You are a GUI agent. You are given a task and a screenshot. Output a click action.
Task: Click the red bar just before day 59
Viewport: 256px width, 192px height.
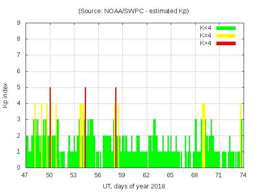coord(116,128)
